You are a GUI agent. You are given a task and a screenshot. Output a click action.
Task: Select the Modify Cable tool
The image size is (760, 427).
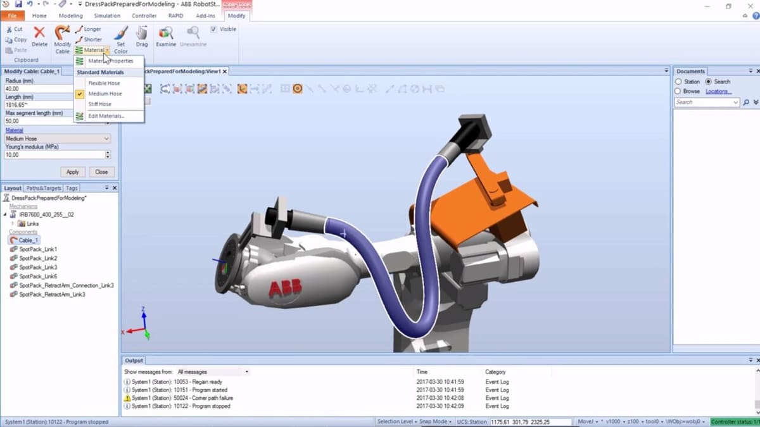point(62,33)
